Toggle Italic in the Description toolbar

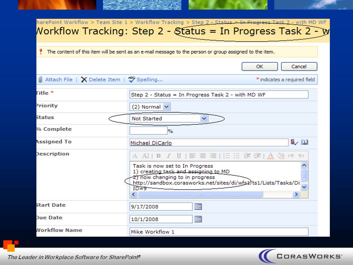click(169, 156)
